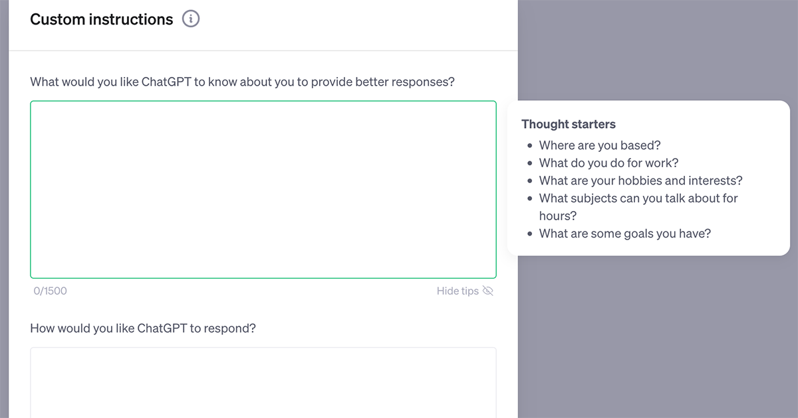The height and width of the screenshot is (418, 798).
Task: Select 'What subjects can you talk about' tip
Action: click(638, 198)
